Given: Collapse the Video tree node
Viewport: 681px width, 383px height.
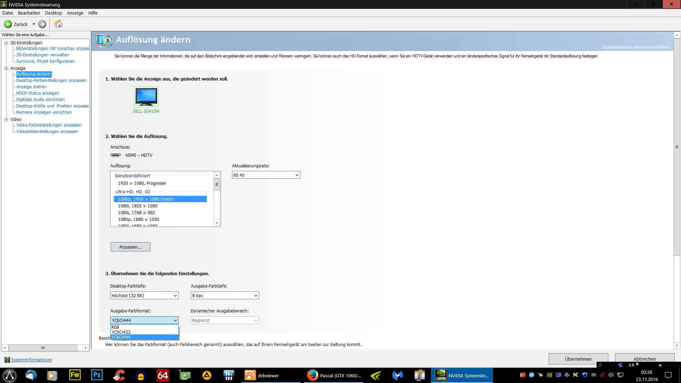Looking at the screenshot, I should point(6,120).
